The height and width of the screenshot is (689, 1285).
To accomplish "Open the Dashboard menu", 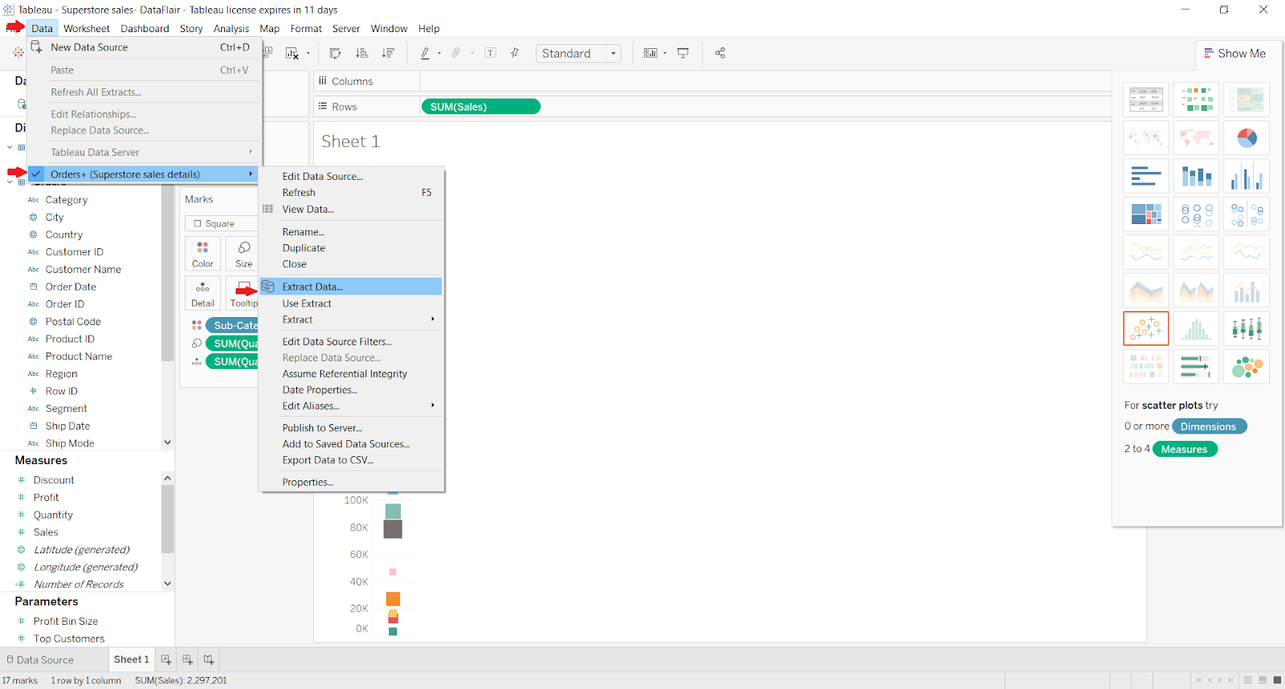I will coord(145,28).
